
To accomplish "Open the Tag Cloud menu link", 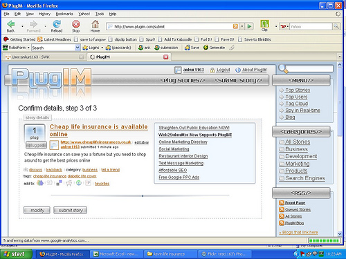I will point(296,104).
